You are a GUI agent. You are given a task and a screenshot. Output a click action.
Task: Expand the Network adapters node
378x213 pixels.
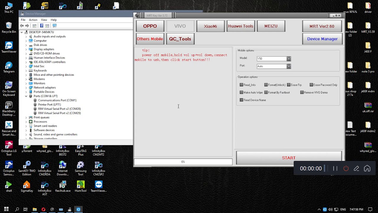pyautogui.click(x=26, y=88)
